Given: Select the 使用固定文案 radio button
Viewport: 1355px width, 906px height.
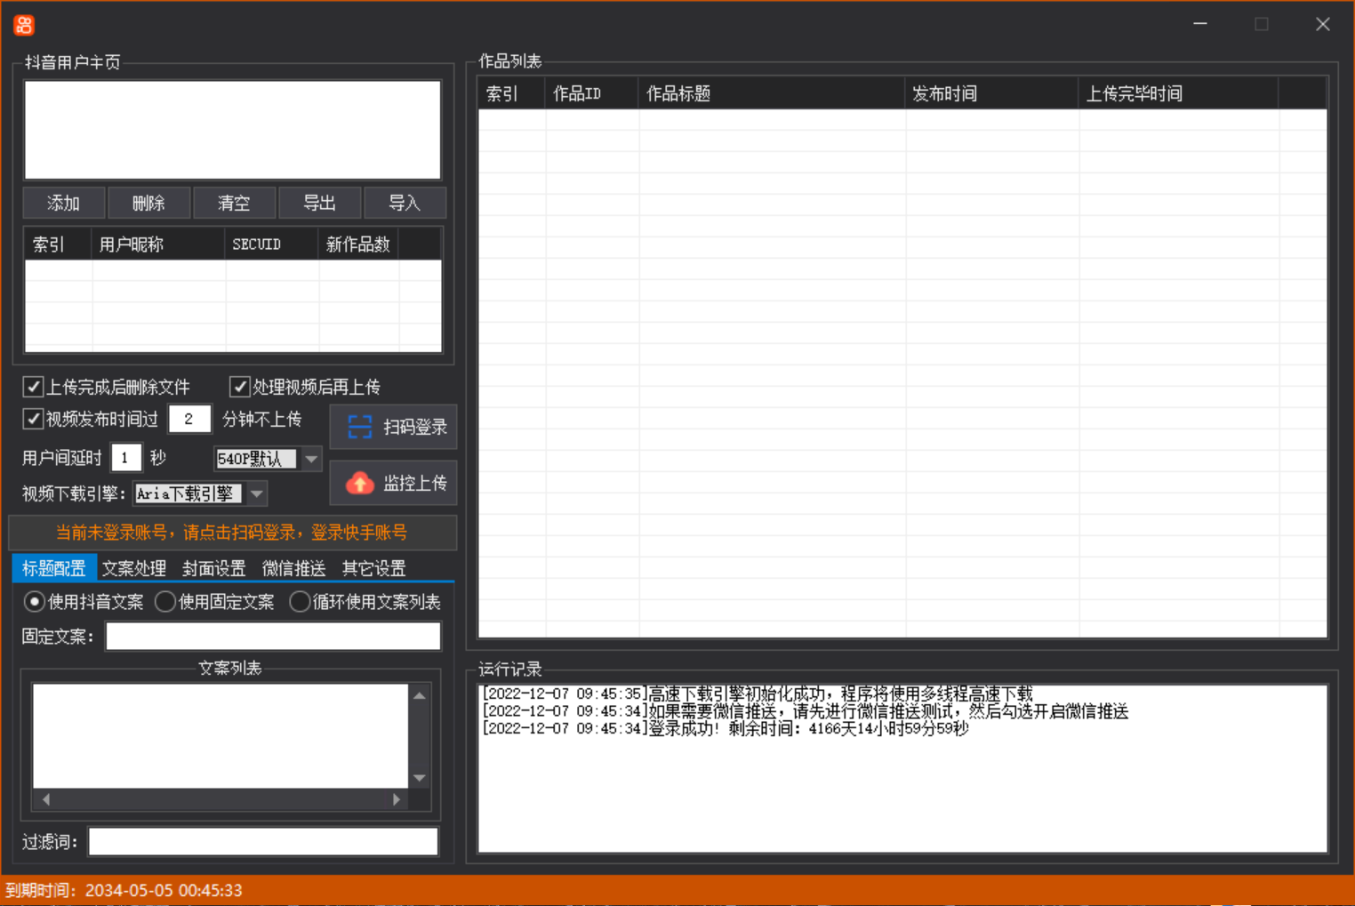Looking at the screenshot, I should (164, 601).
